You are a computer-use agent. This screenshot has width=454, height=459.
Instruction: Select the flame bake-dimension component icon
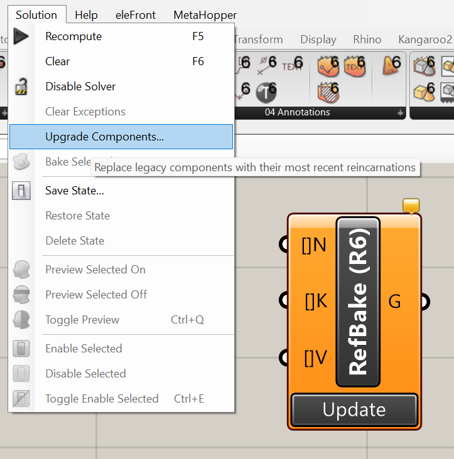[328, 66]
